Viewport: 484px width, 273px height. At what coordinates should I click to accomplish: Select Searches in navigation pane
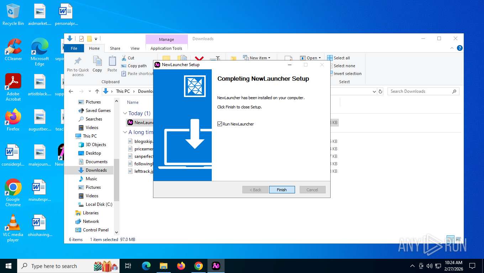[x=90, y=119]
